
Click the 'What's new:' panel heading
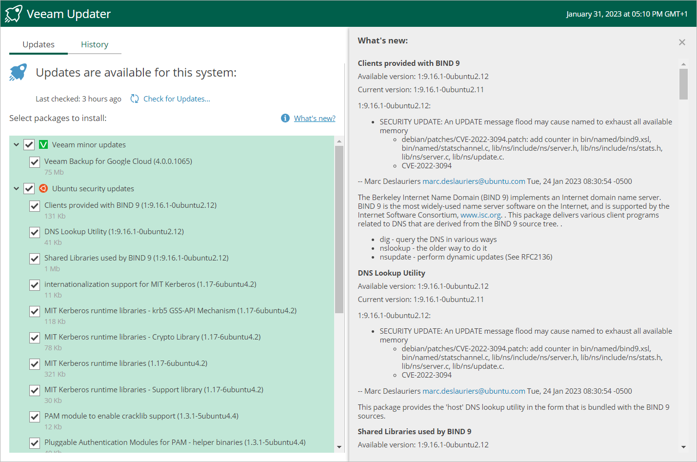click(x=383, y=40)
